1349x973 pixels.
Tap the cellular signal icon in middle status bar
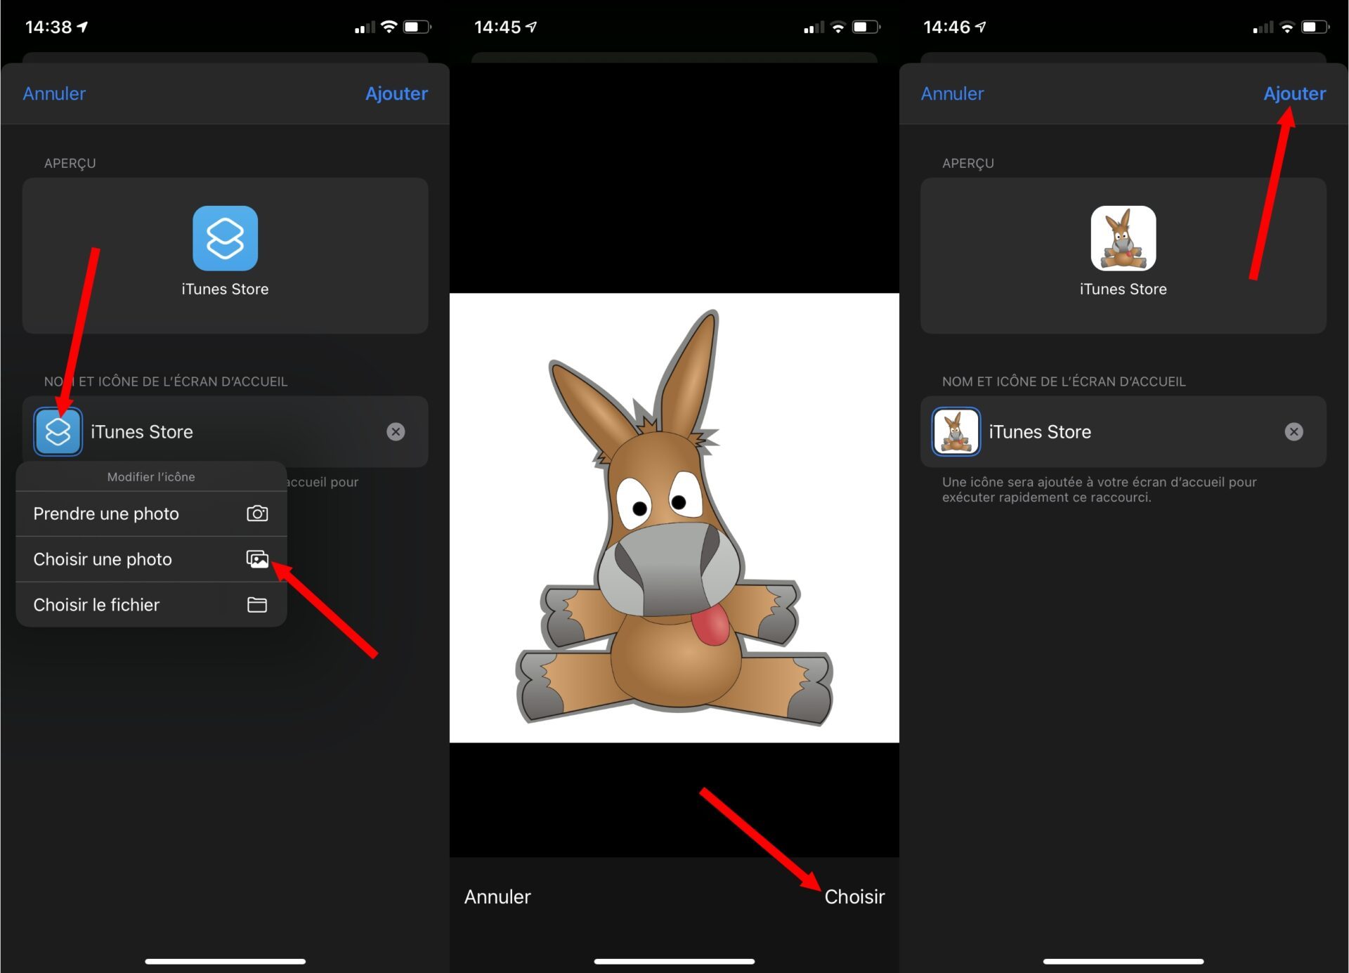[x=814, y=27]
